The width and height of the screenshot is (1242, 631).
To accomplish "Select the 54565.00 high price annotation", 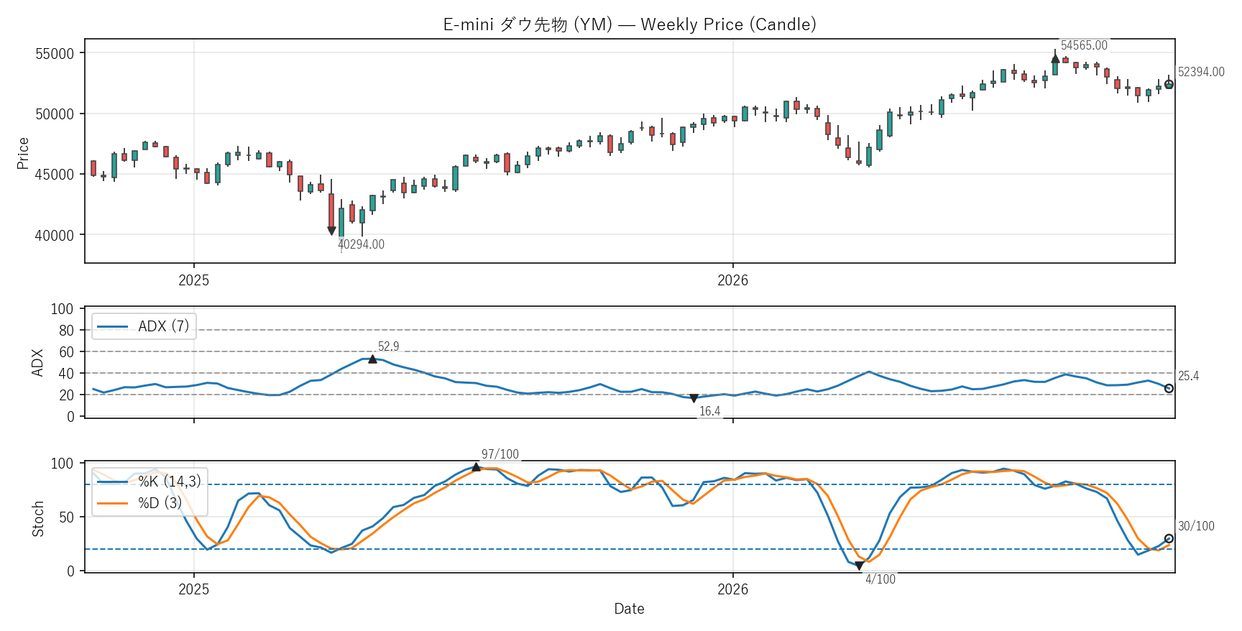I will pos(1084,45).
